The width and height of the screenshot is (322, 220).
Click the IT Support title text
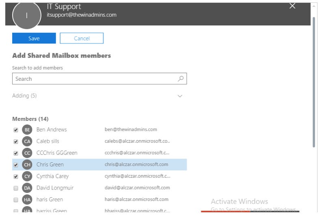(64, 6)
